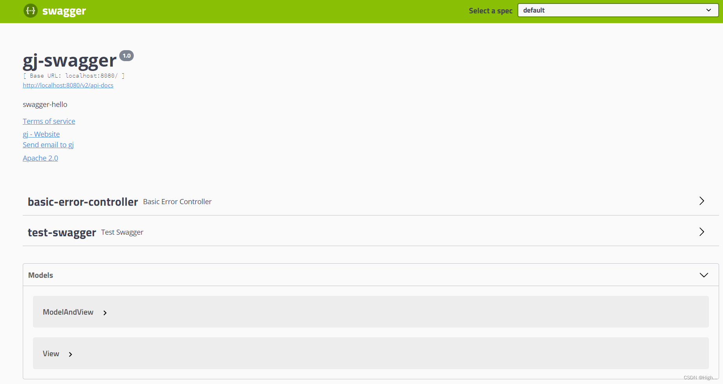Open the default spec dropdown
The image size is (723, 384).
point(618,10)
